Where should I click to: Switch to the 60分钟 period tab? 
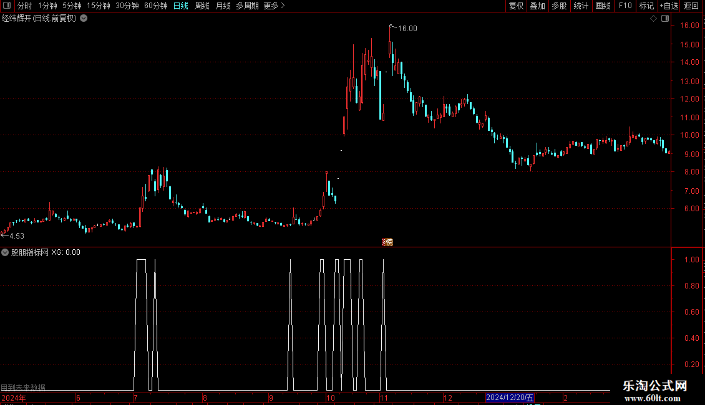point(155,6)
